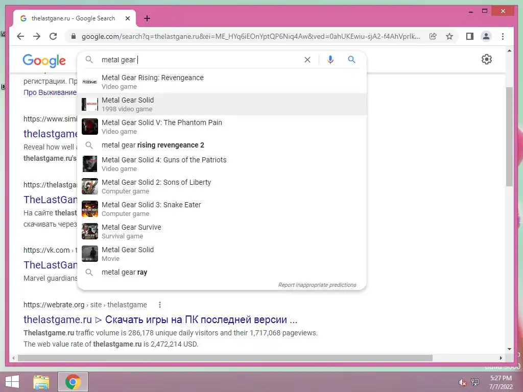Choose suggestion metal gear ray

(x=222, y=272)
